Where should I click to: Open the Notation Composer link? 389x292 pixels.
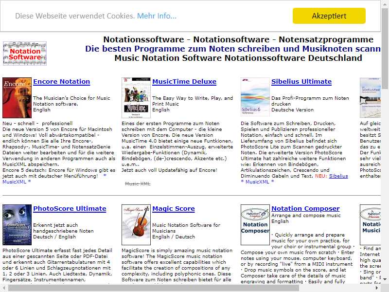tap(306, 209)
